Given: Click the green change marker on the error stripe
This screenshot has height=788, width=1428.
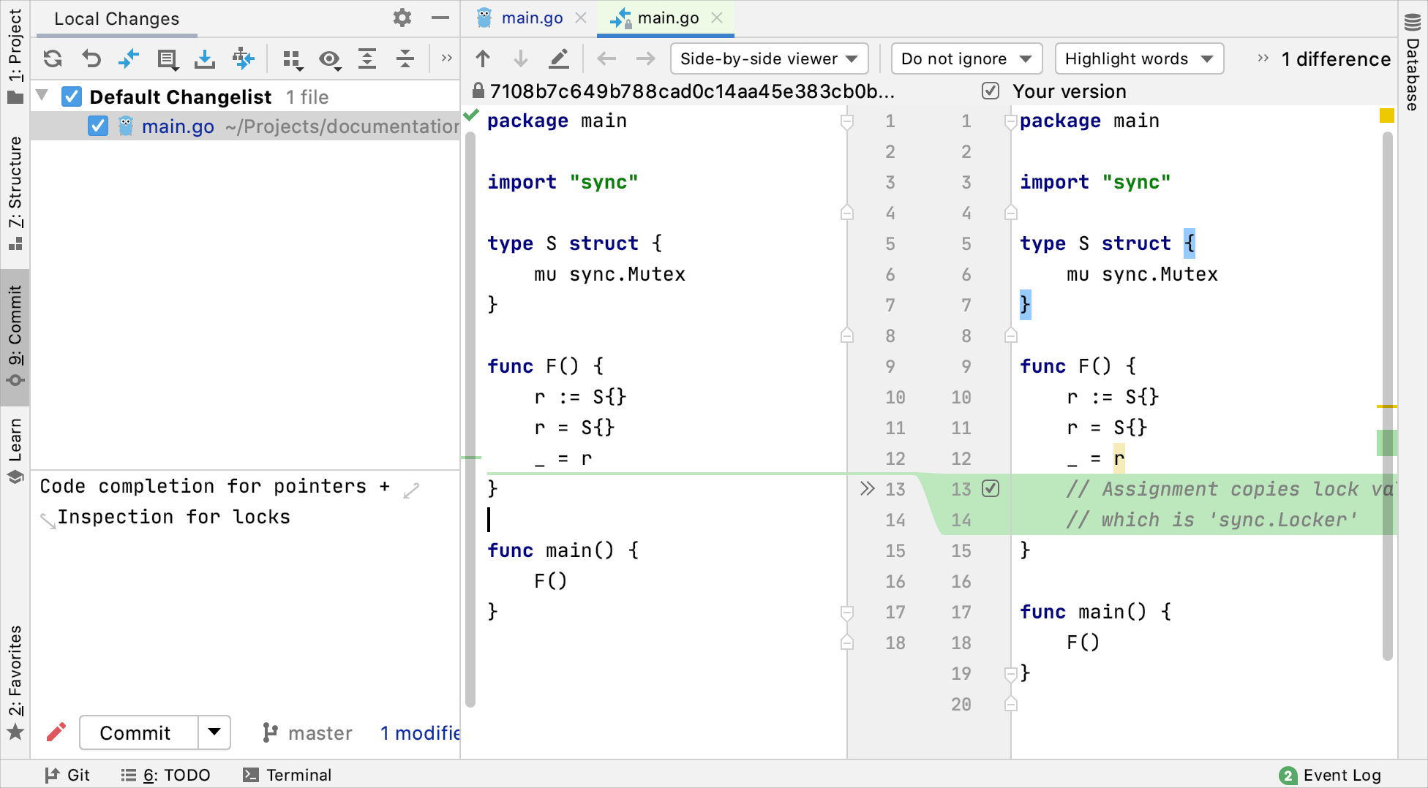Looking at the screenshot, I should click(1386, 443).
